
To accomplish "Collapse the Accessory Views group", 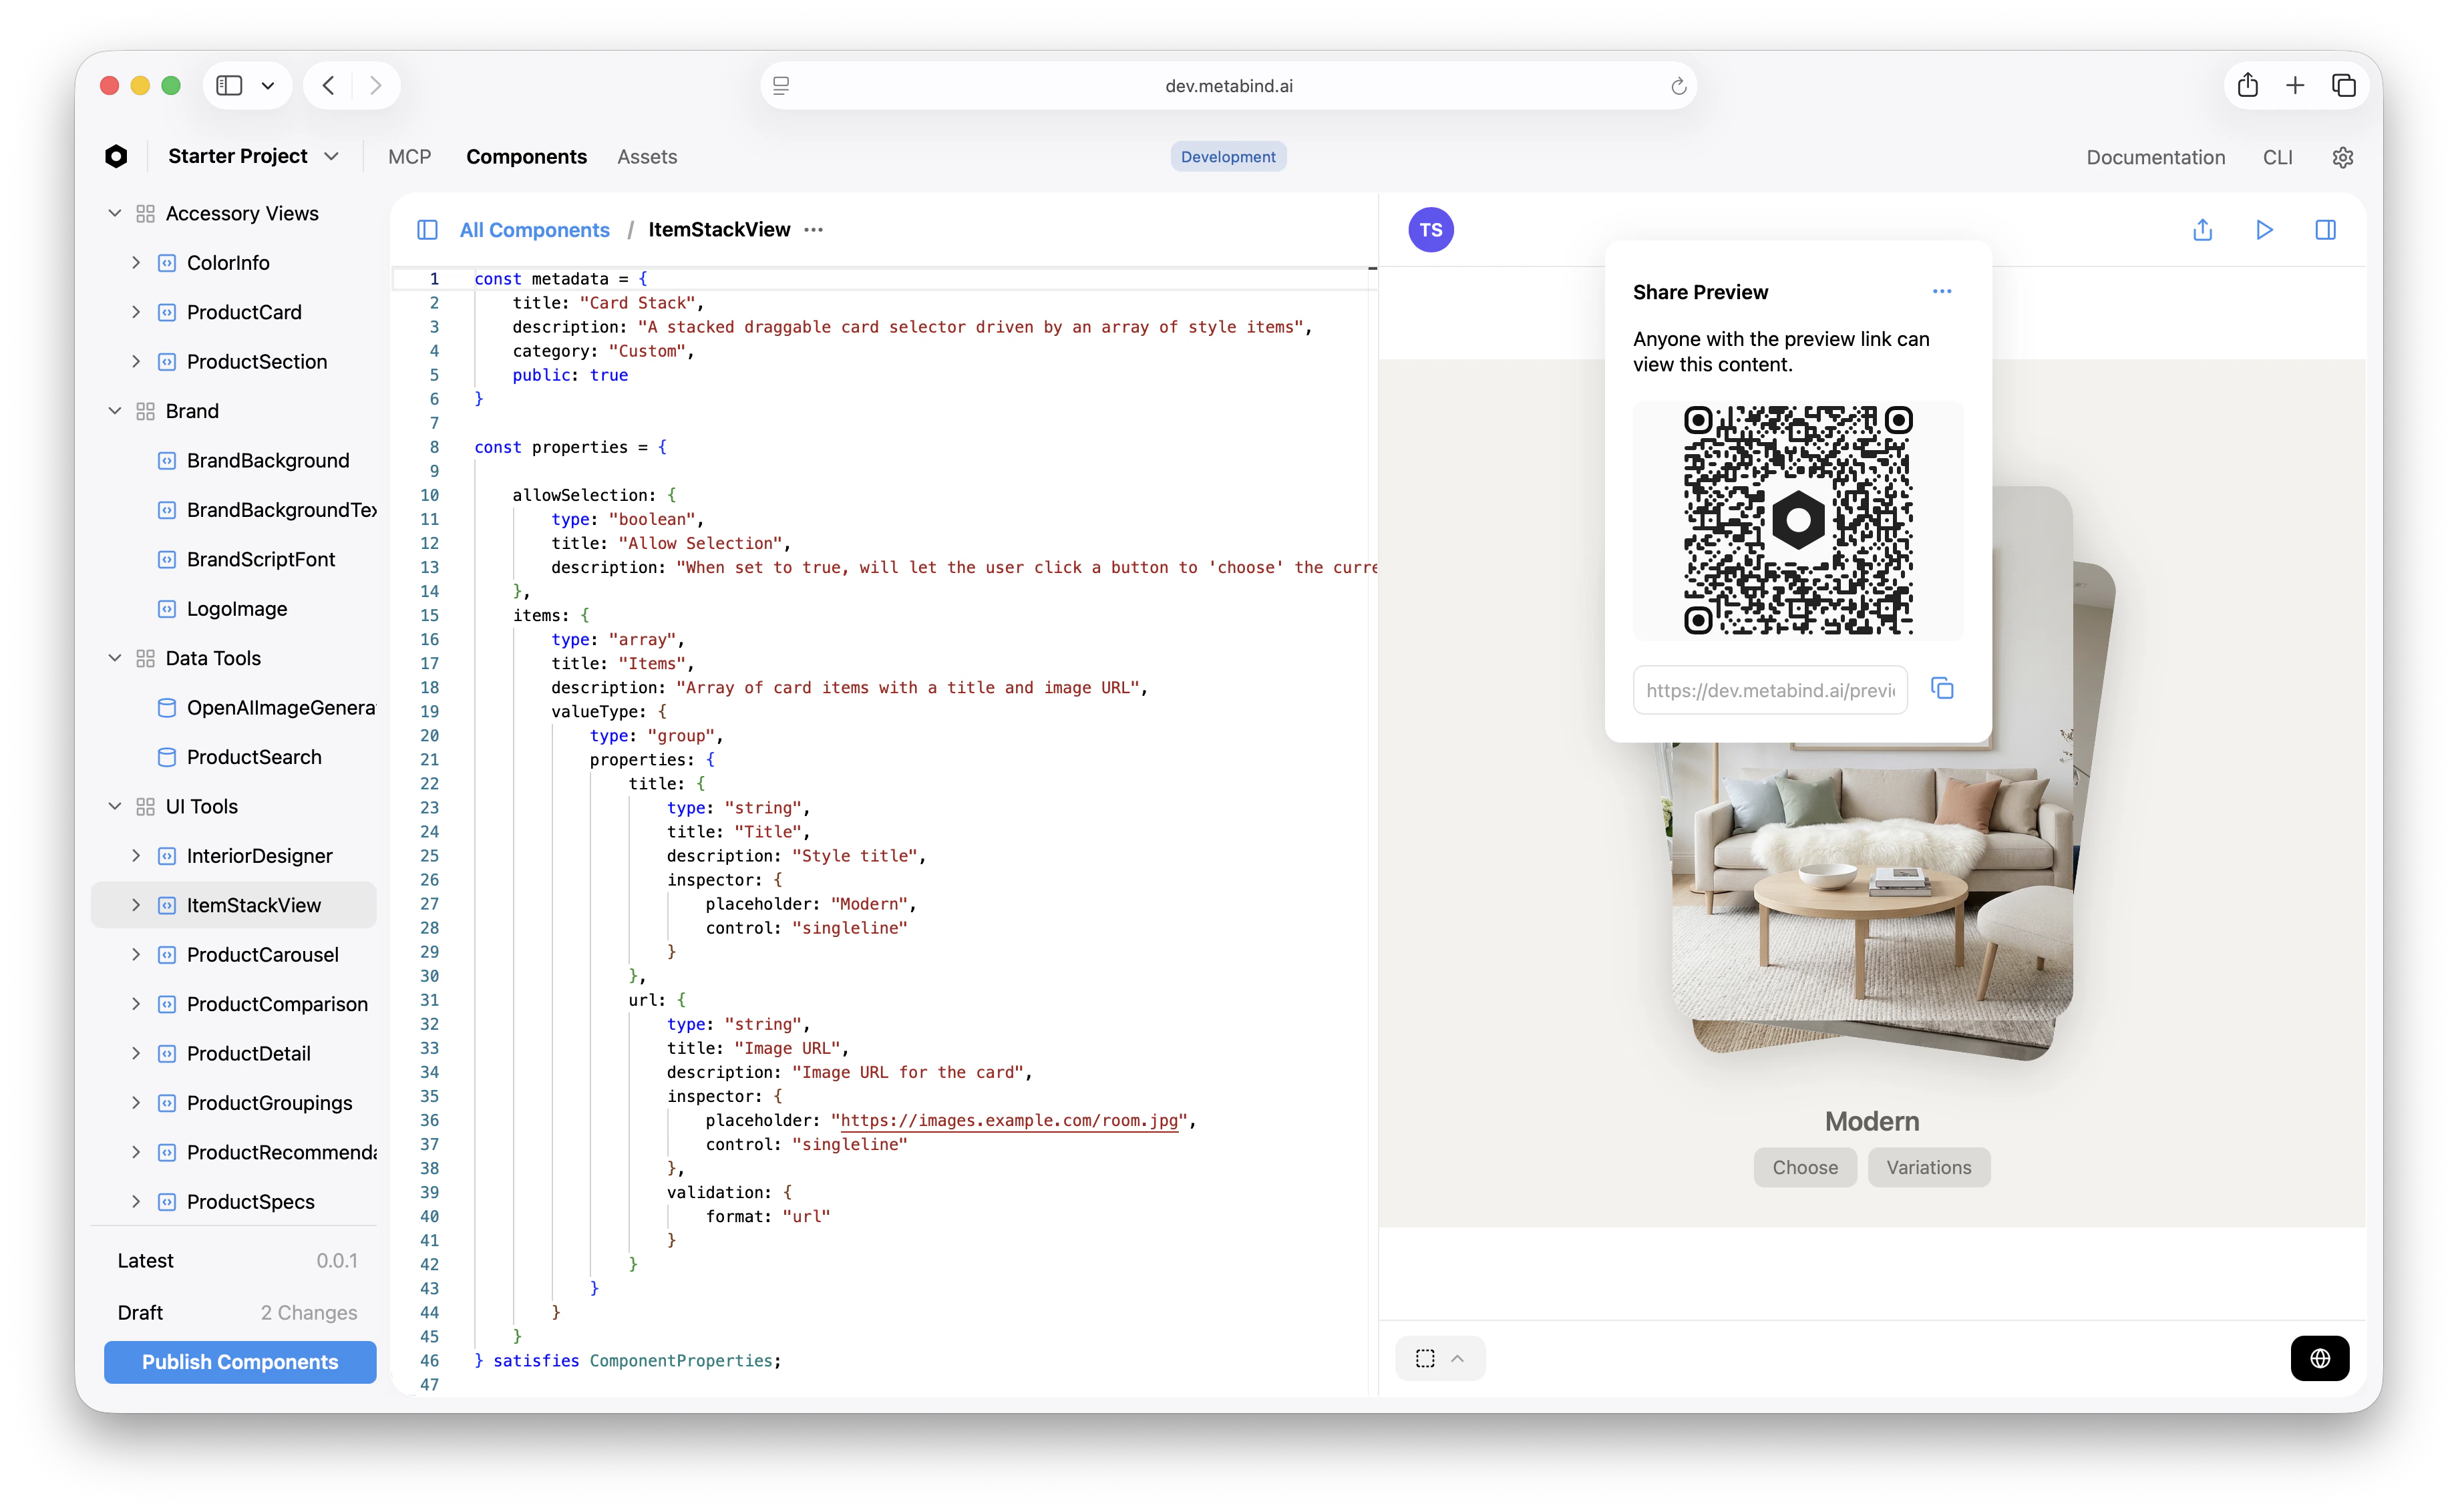I will point(114,213).
